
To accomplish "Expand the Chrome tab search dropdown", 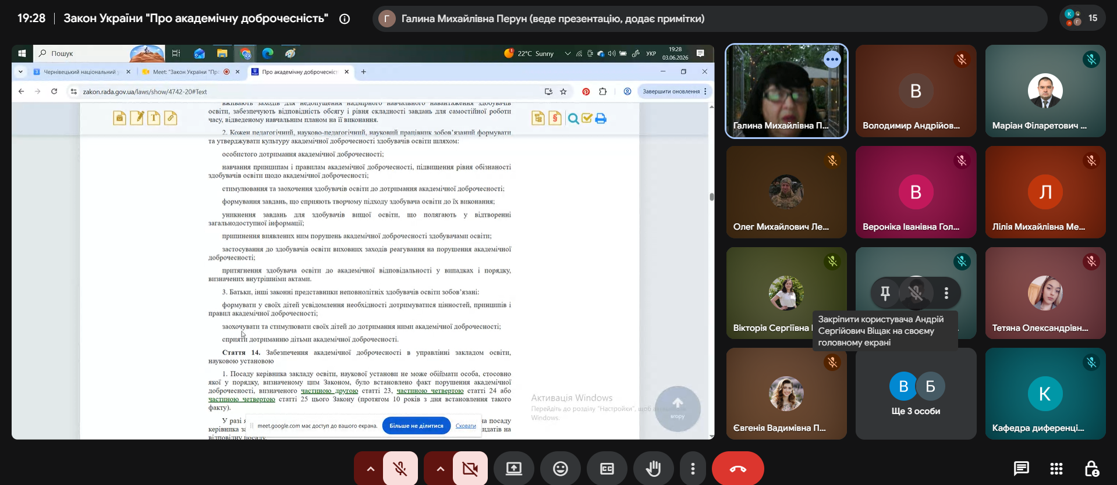I will pos(20,72).
